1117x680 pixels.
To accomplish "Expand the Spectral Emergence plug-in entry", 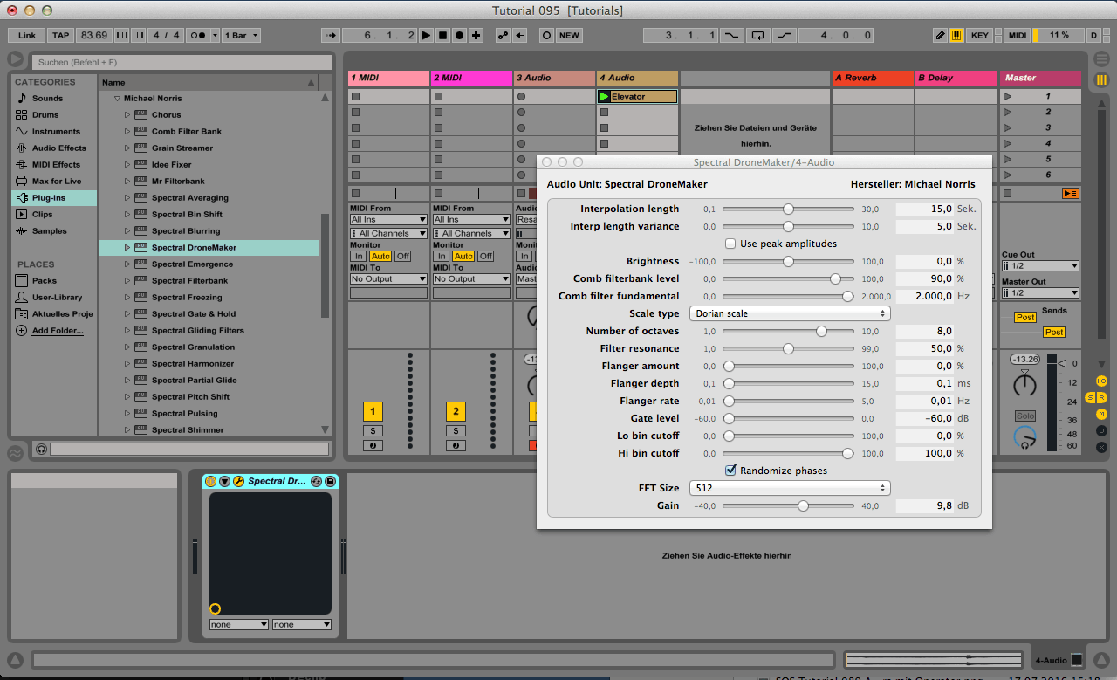I will click(x=127, y=264).
